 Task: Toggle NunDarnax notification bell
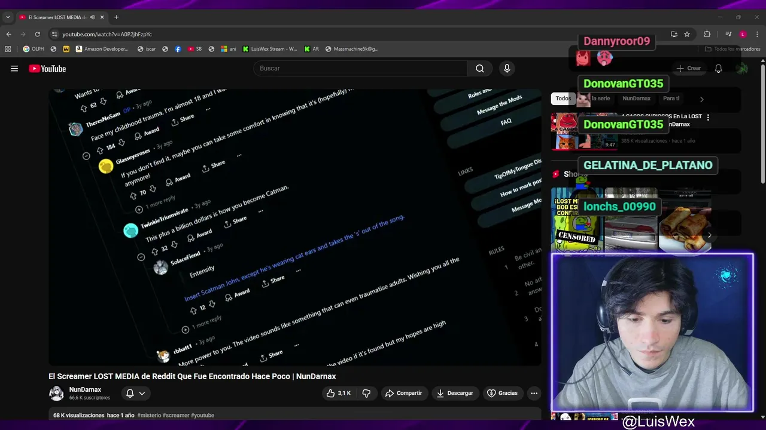pos(130,393)
